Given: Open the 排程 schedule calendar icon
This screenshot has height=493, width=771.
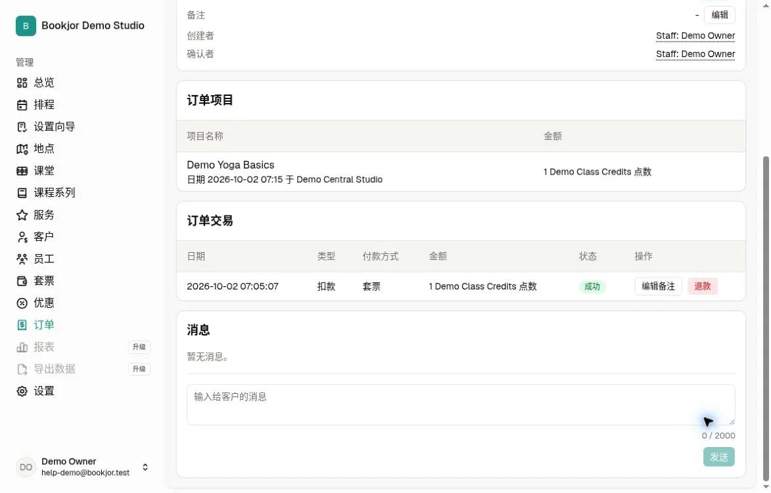Looking at the screenshot, I should click(x=22, y=104).
